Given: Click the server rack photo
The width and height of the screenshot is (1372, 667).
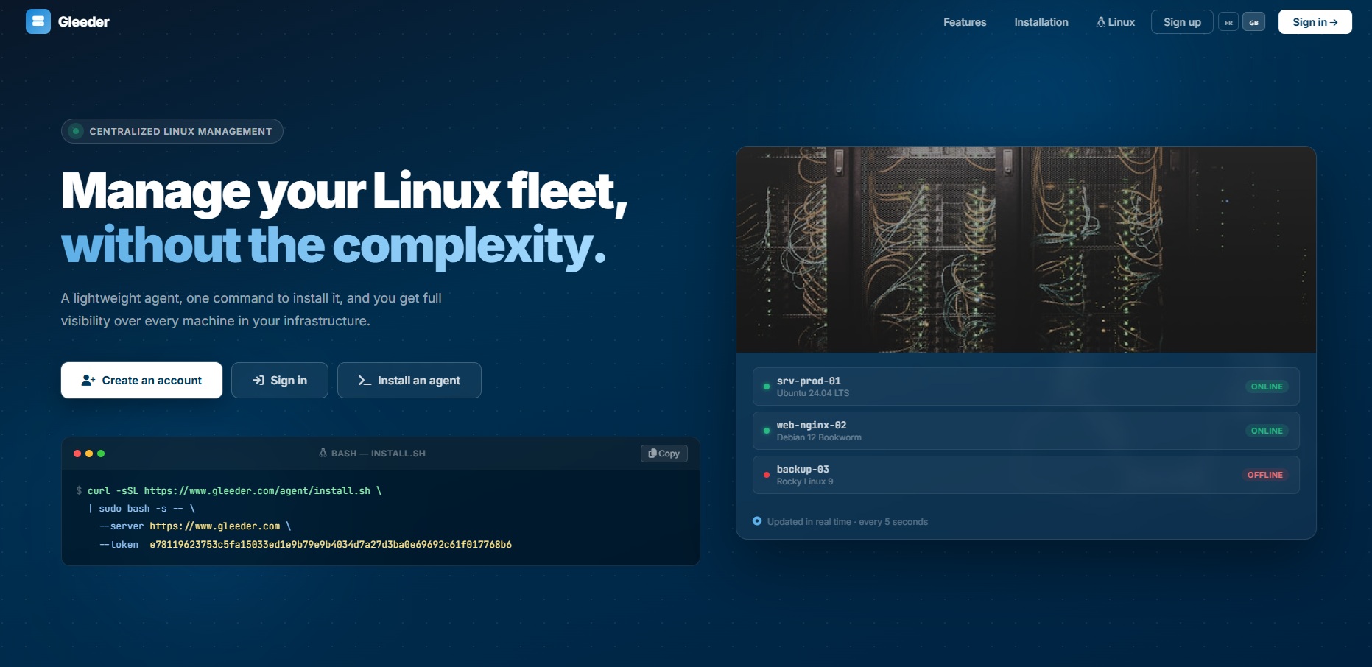Looking at the screenshot, I should pyautogui.click(x=1026, y=250).
